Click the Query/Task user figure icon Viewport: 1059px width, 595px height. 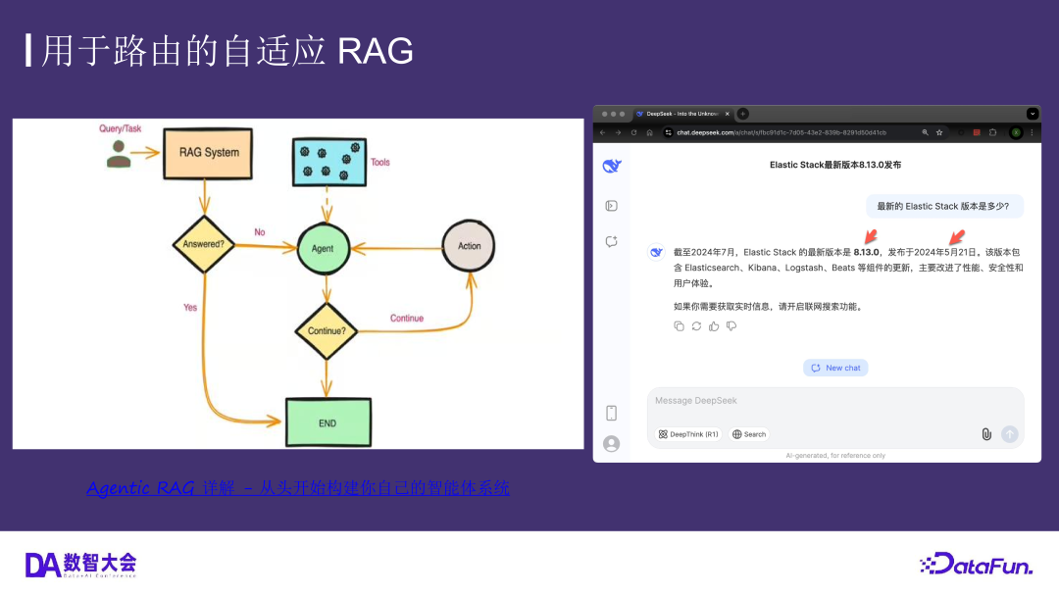[x=119, y=154]
